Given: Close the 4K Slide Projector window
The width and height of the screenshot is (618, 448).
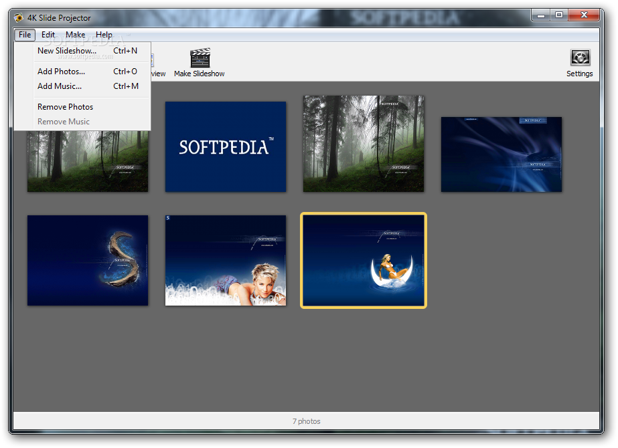Looking at the screenshot, I should point(584,15).
